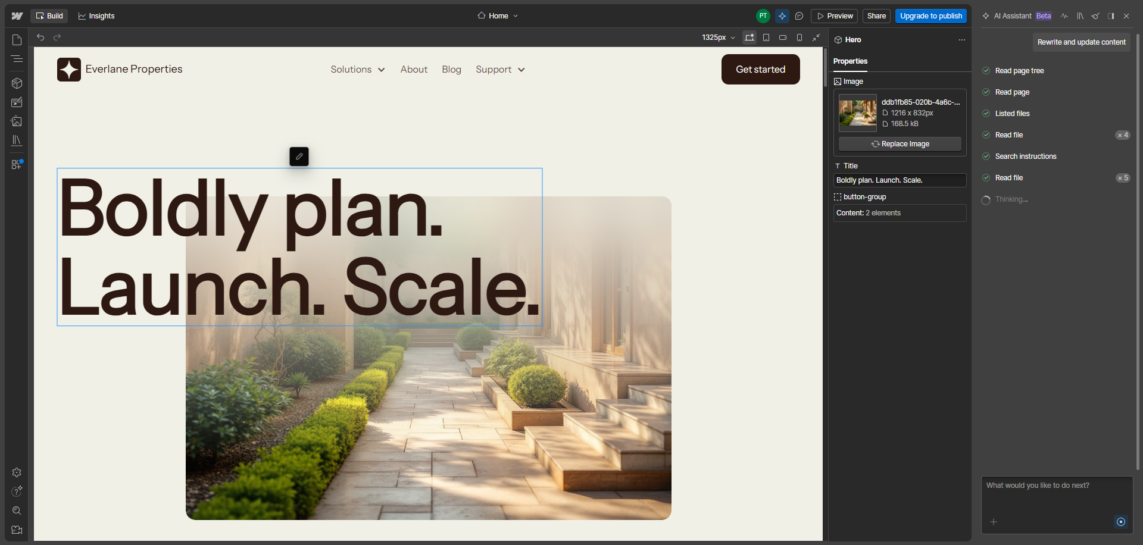Open the Components cube icon in sidebar
1143x545 pixels.
tap(17, 83)
